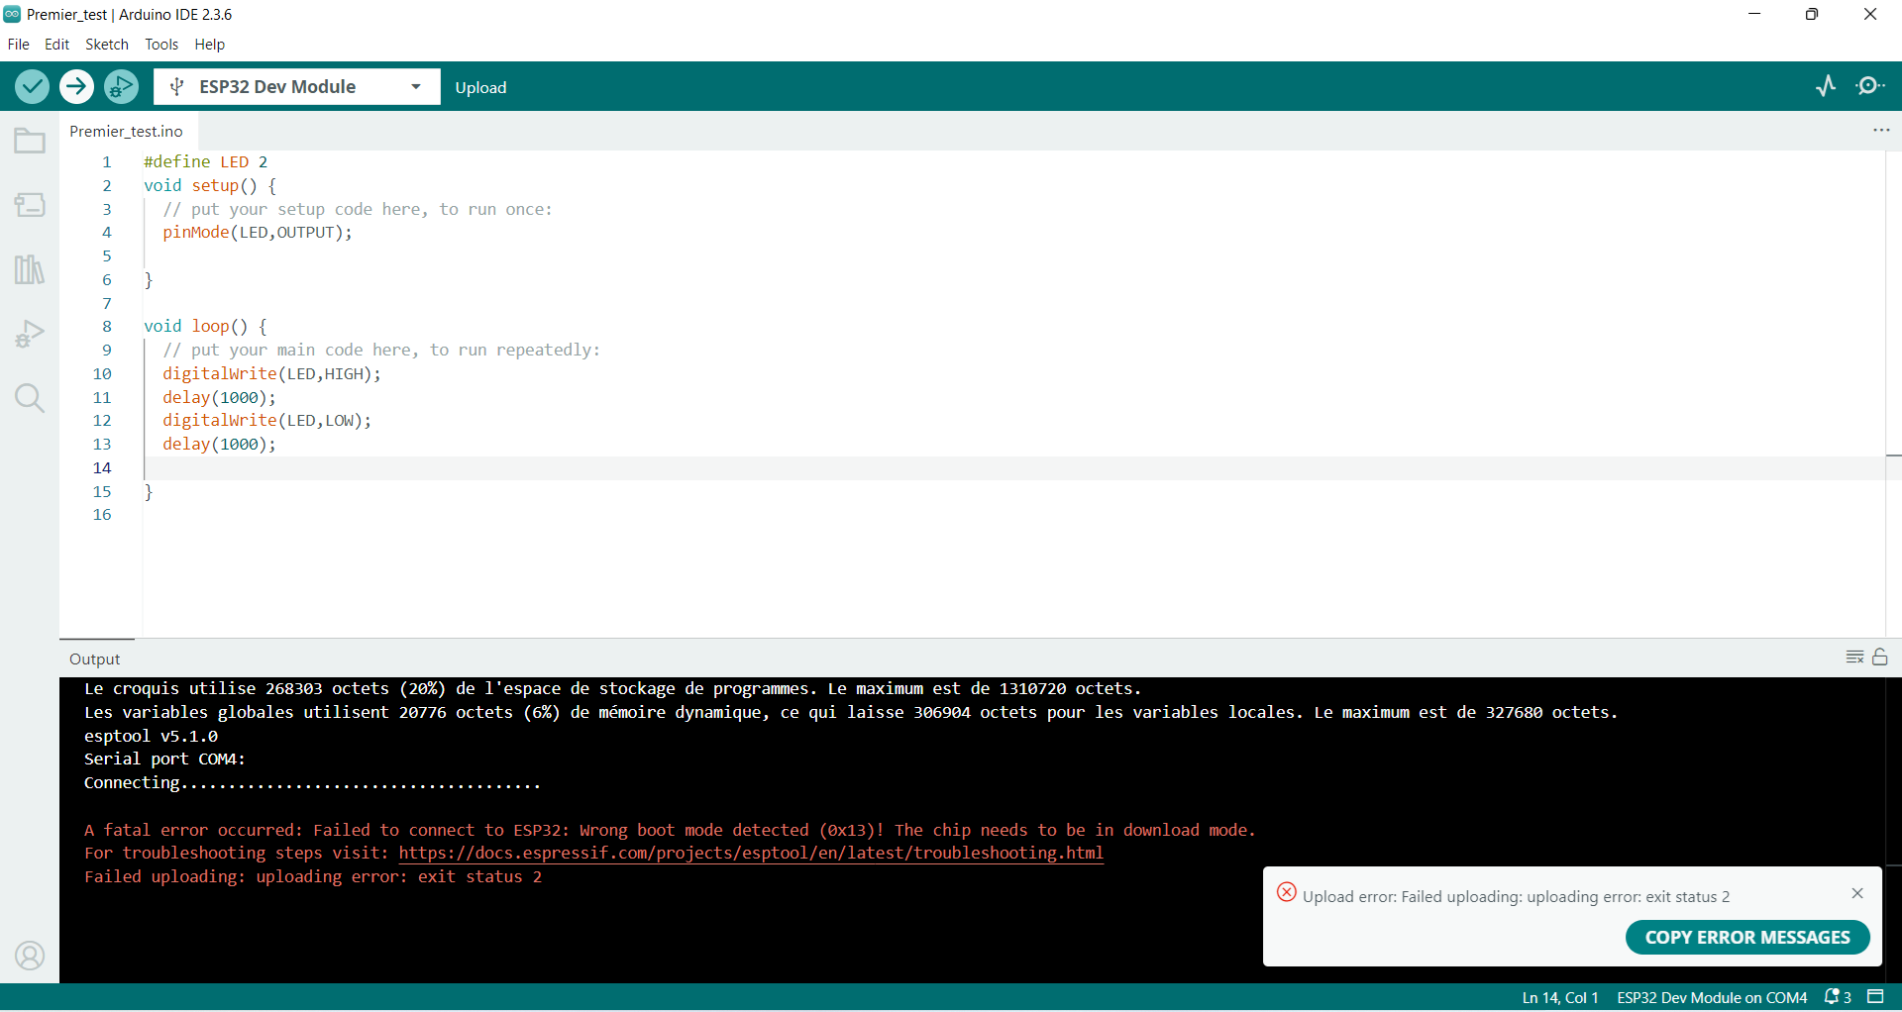Open the Sketch menu

[107, 45]
